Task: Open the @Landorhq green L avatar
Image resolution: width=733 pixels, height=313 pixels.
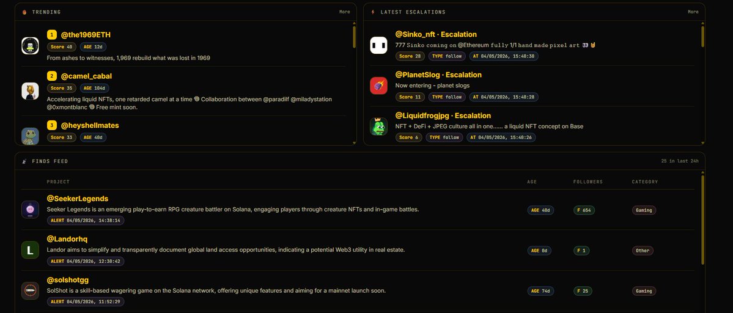Action: [x=30, y=251]
